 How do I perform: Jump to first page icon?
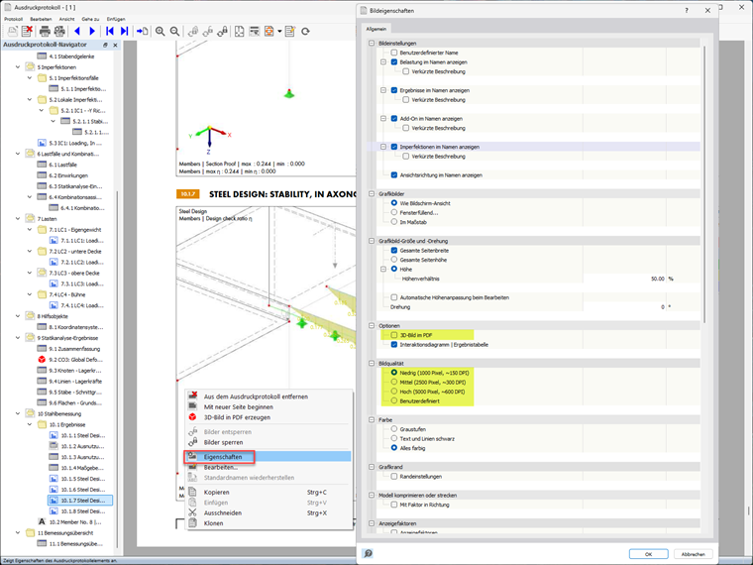pyautogui.click(x=110, y=32)
